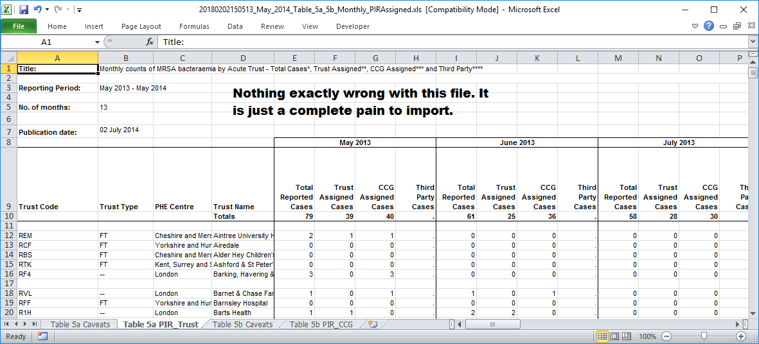Click the horizontal scrollbar thumb
This screenshot has height=344, width=759.
492,324
